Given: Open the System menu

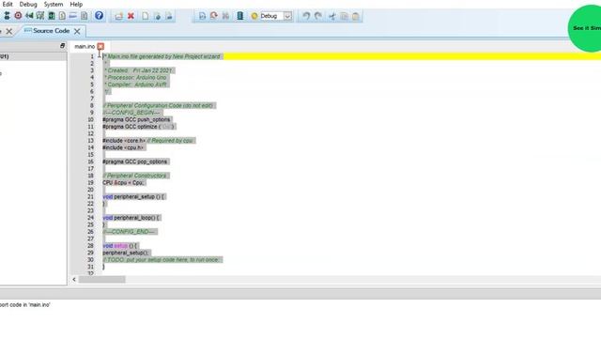Looking at the screenshot, I should 54,4.
